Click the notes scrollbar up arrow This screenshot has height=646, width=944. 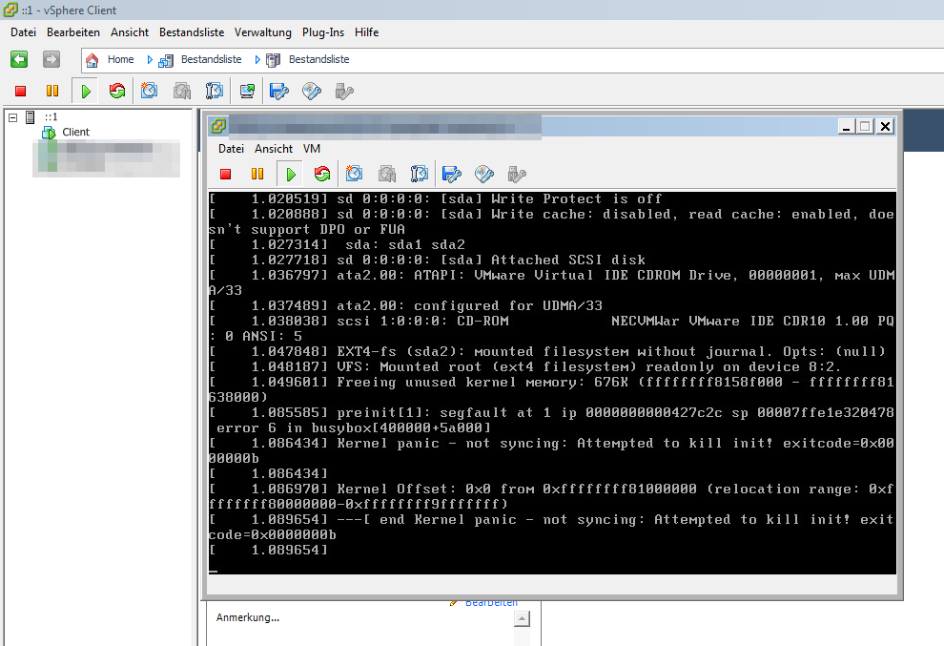coord(523,619)
